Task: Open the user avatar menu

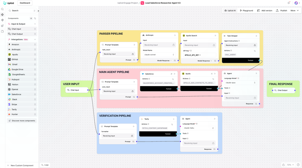Action: pos(296,3)
